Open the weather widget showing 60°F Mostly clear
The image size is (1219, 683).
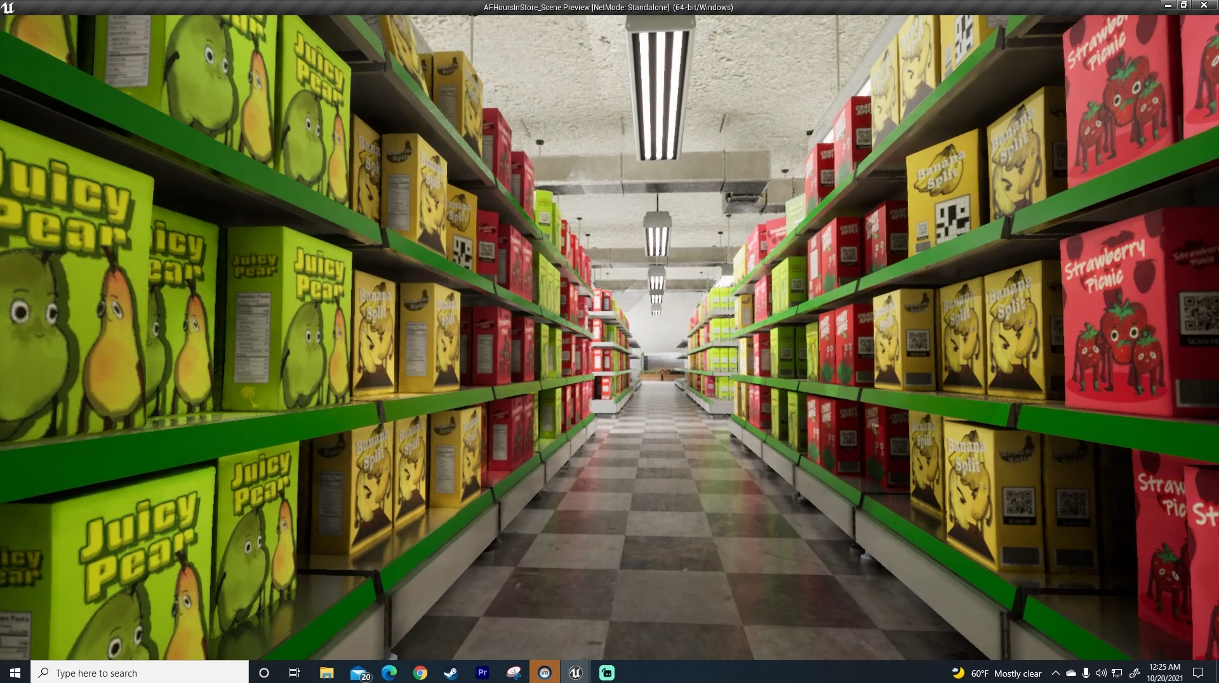(x=997, y=673)
